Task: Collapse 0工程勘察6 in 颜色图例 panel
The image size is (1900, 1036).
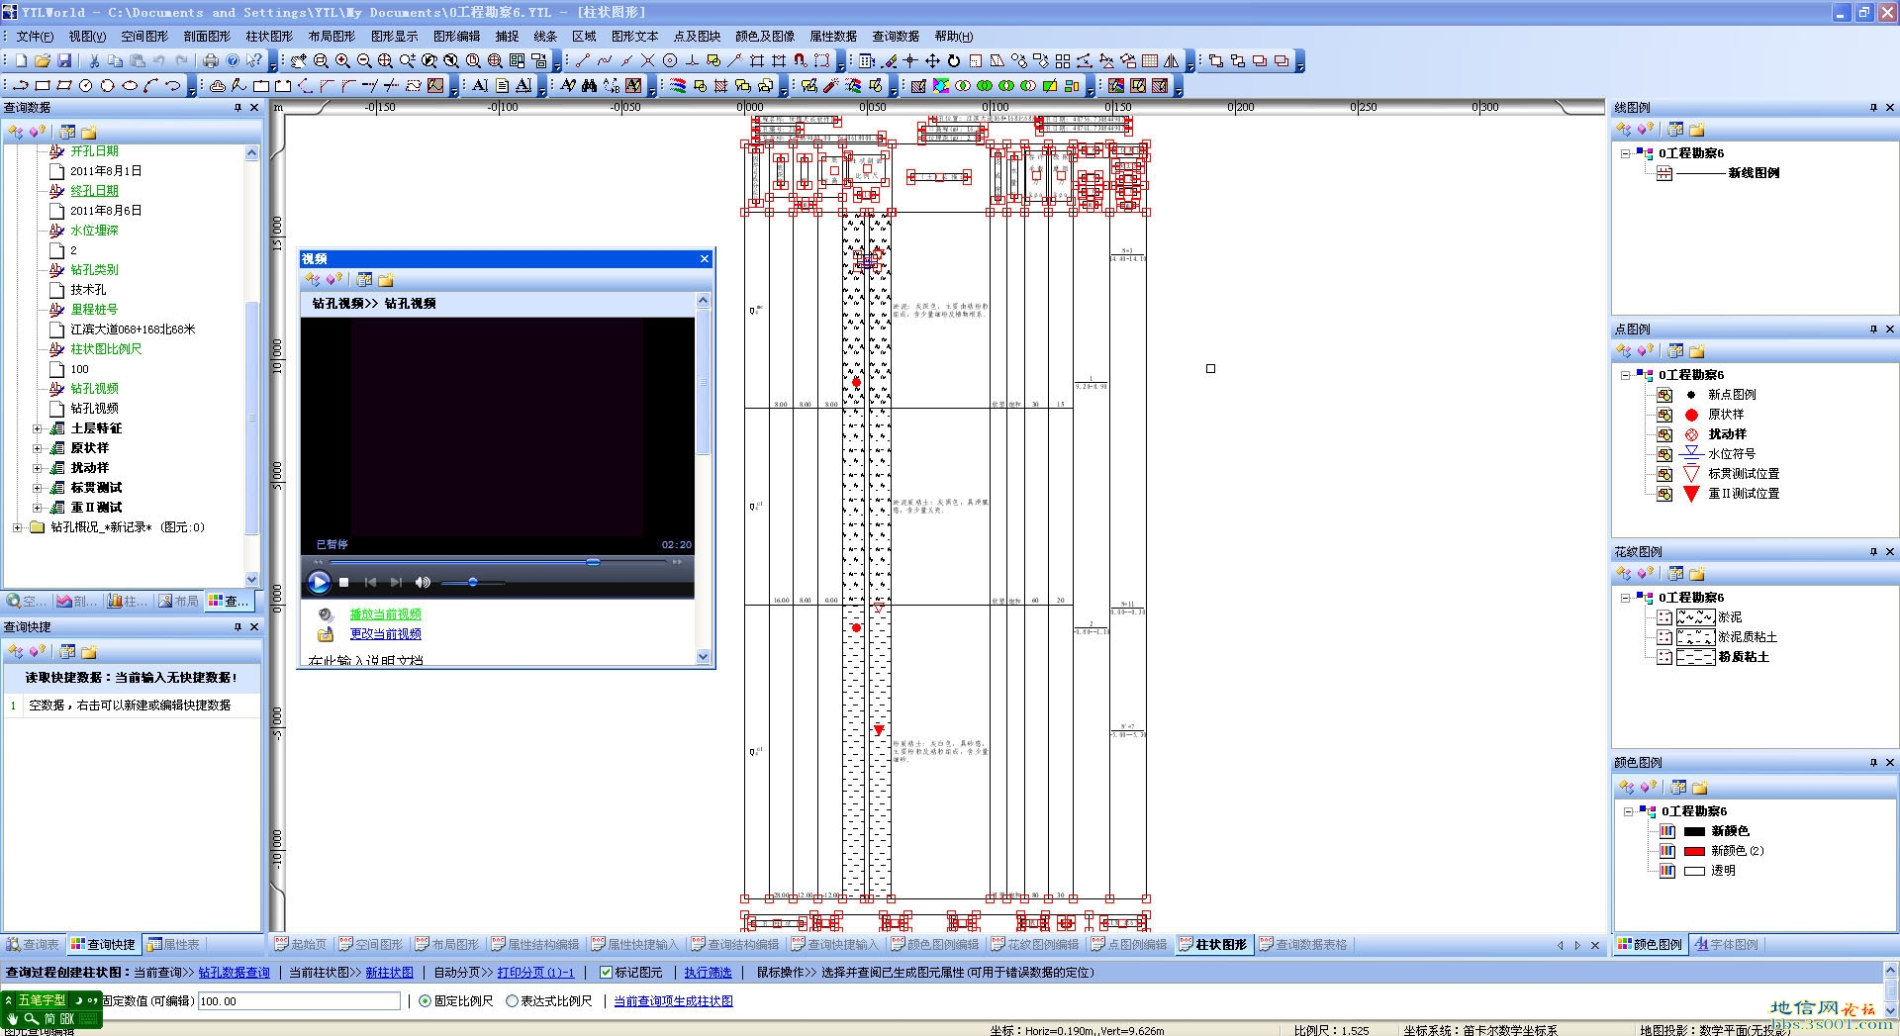Action: point(1628,811)
